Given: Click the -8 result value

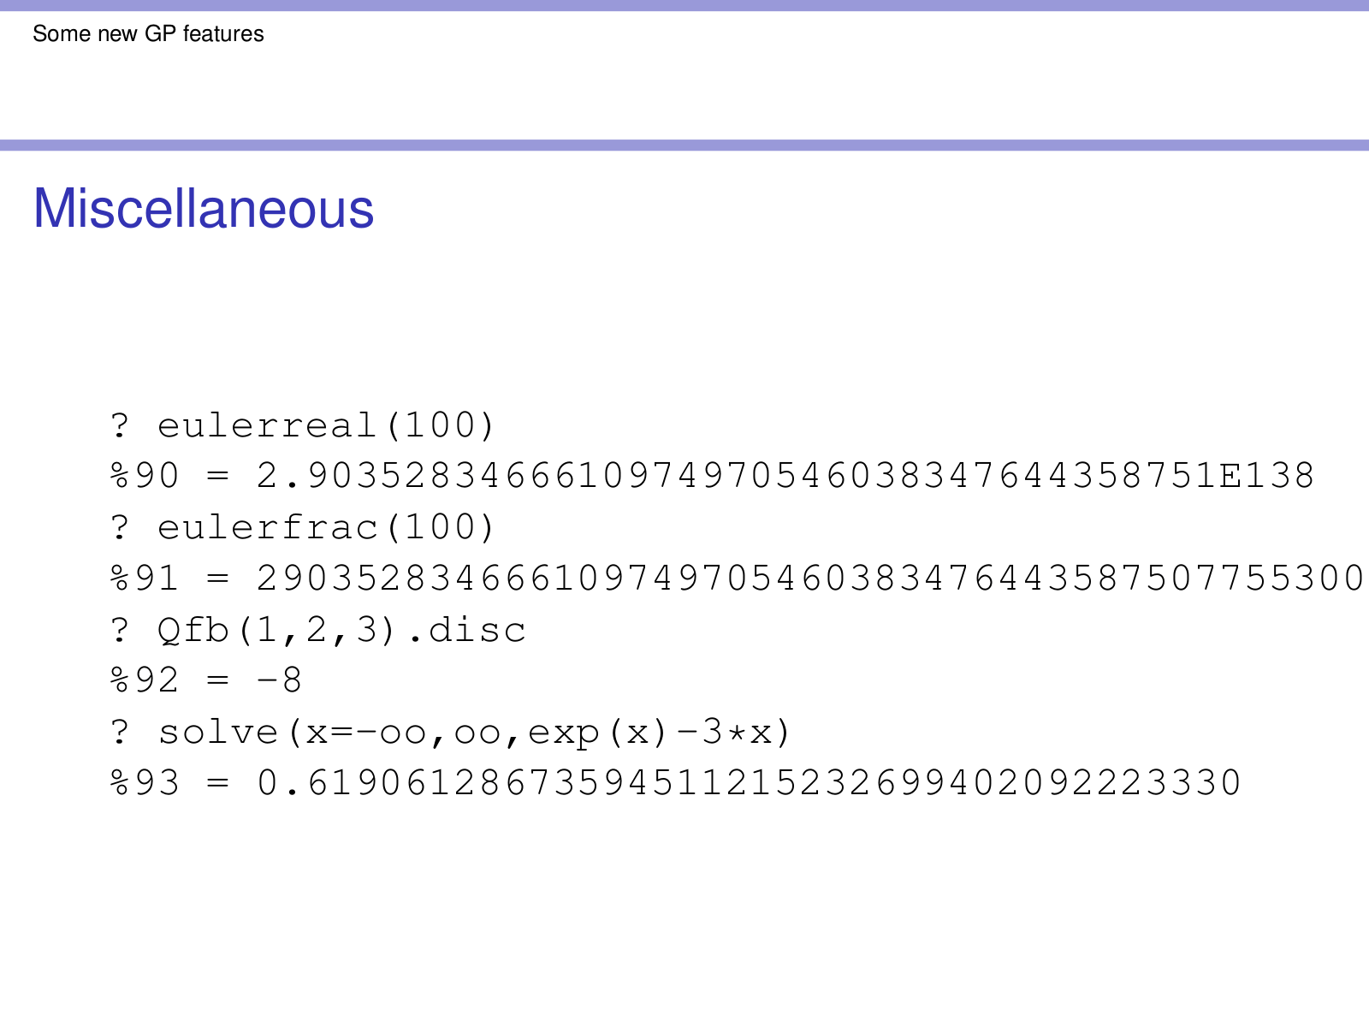Looking at the screenshot, I should click(279, 680).
